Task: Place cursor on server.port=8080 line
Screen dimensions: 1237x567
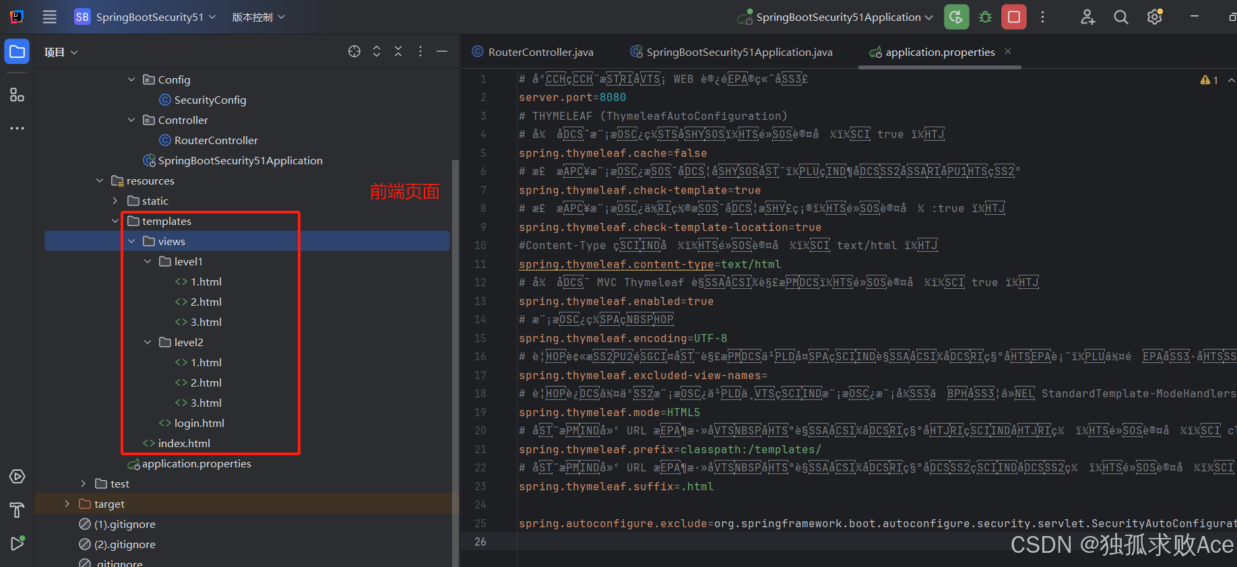Action: 573,98
